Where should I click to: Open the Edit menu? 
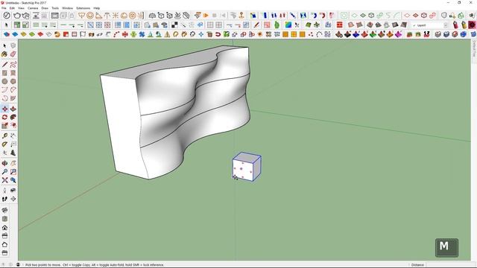(12, 8)
